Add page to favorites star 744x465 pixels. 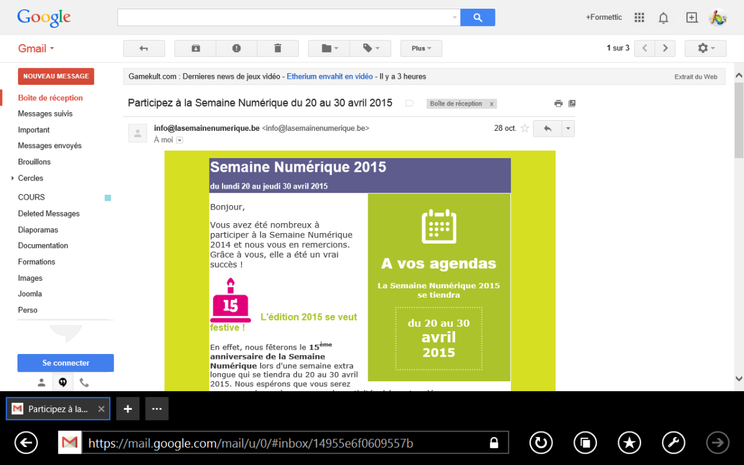tap(629, 443)
